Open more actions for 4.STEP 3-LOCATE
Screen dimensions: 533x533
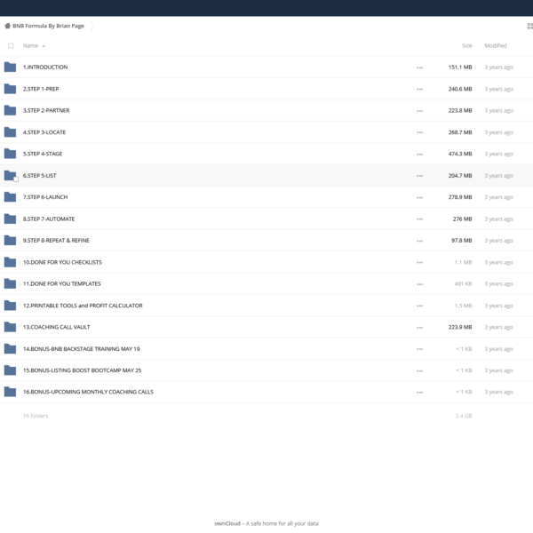[420, 132]
